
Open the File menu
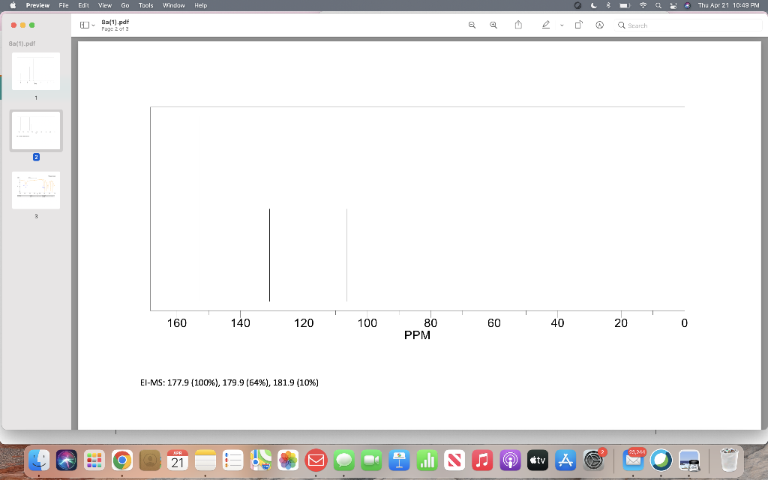(x=64, y=5)
